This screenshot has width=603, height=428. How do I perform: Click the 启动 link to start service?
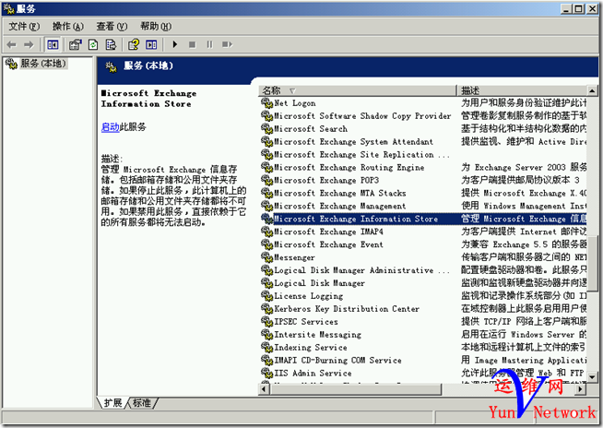111,127
